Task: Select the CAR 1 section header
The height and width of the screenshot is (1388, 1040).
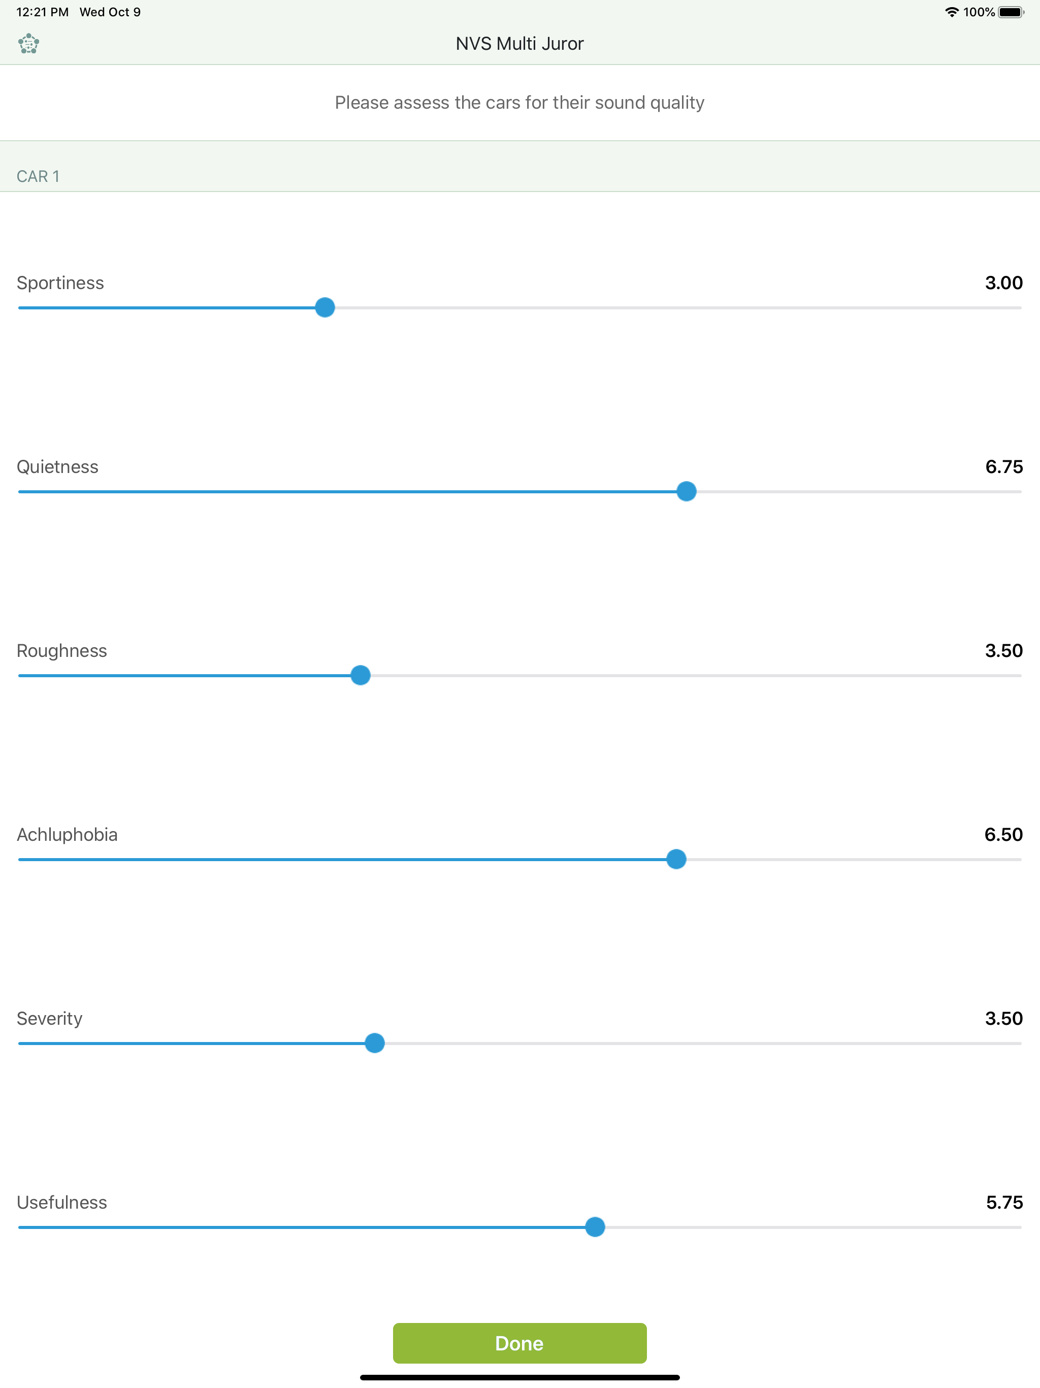Action: point(520,166)
